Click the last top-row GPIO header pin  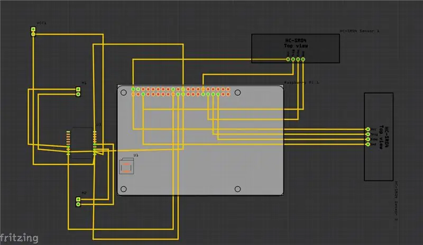(228, 89)
